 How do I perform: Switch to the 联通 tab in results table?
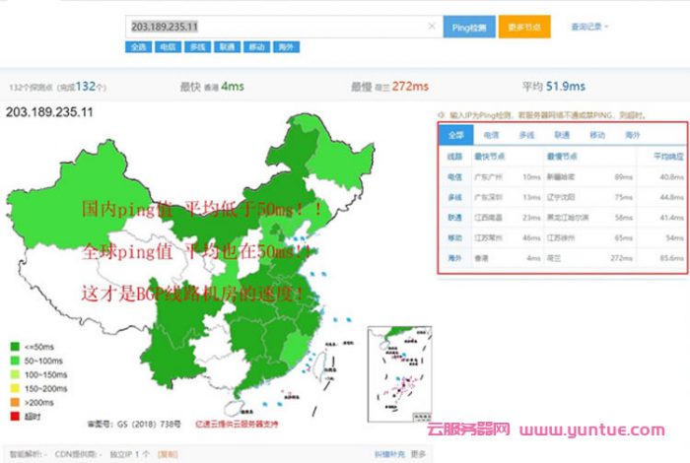point(562,134)
